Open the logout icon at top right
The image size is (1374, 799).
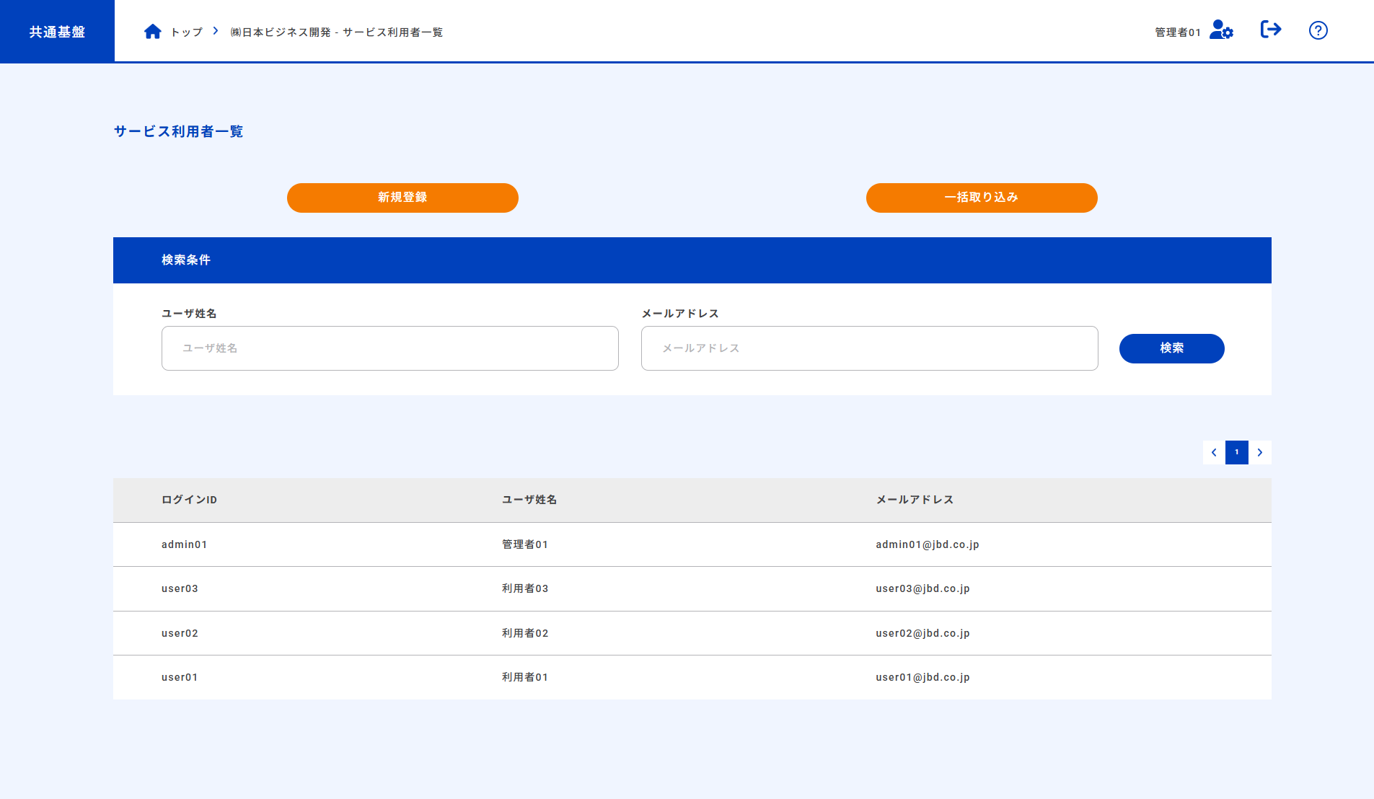(x=1272, y=30)
